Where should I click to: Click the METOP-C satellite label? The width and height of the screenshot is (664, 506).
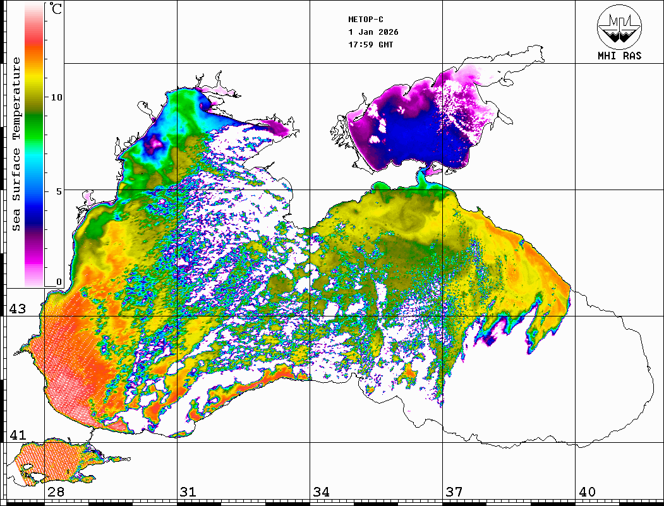366,20
